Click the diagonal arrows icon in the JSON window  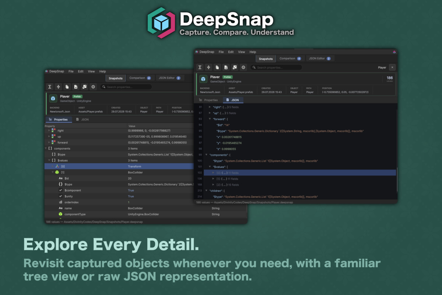235,67
